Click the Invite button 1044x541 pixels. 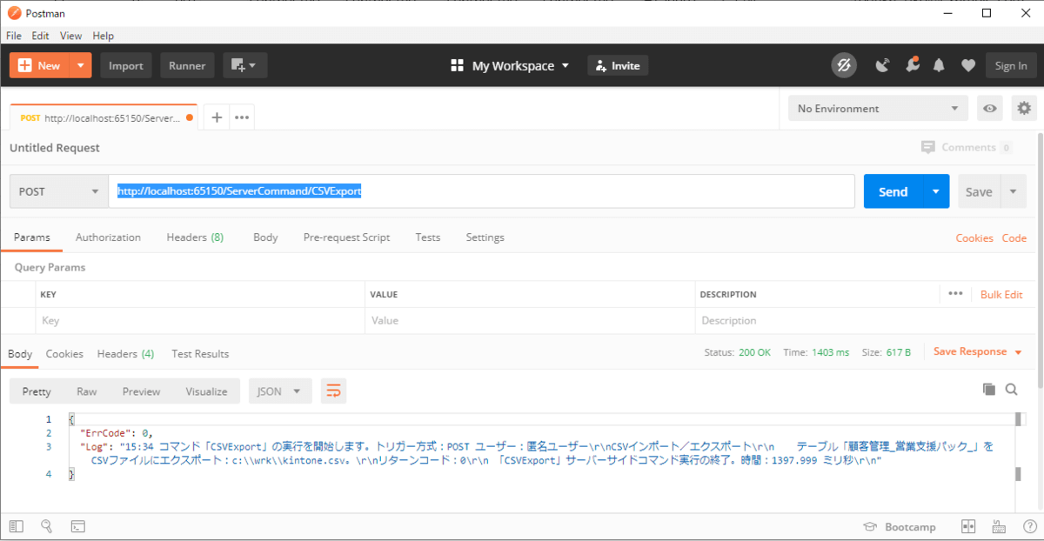618,65
